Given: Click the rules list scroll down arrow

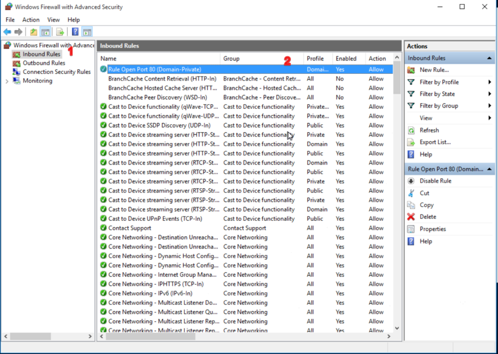Looking at the screenshot, I should coord(397,328).
